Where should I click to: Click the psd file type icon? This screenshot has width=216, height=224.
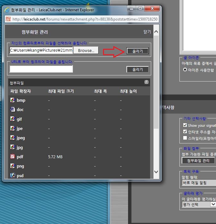[x=13, y=175]
